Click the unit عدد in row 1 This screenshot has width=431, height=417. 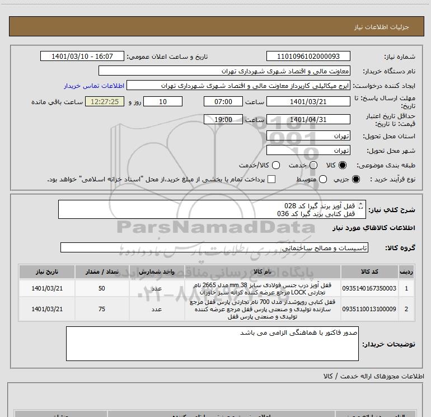(x=156, y=288)
